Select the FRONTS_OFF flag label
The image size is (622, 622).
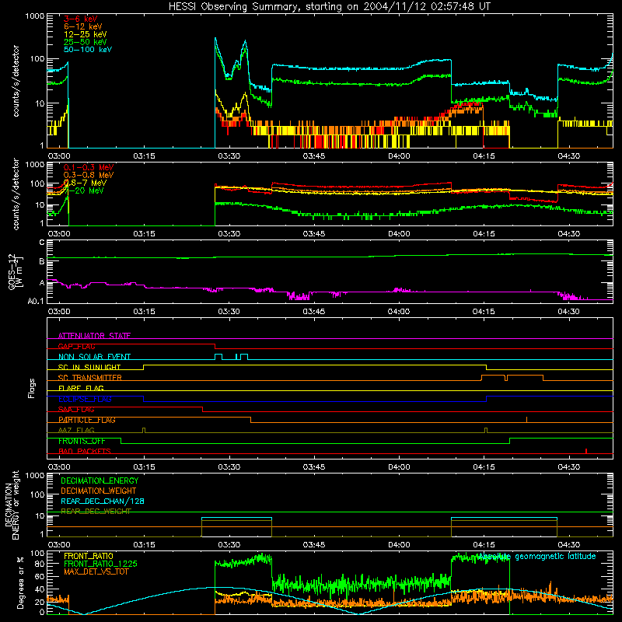[82, 441]
